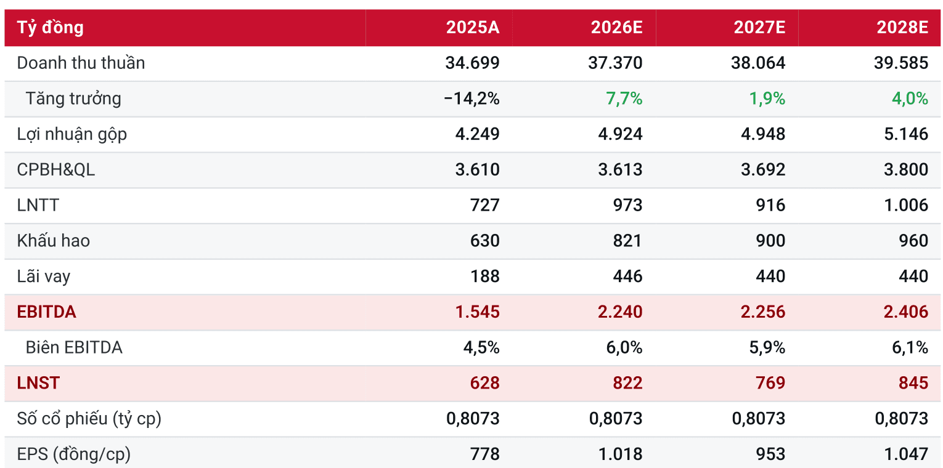Click the 2025A column header
Screen dimensions: 943x468
pos(473,28)
